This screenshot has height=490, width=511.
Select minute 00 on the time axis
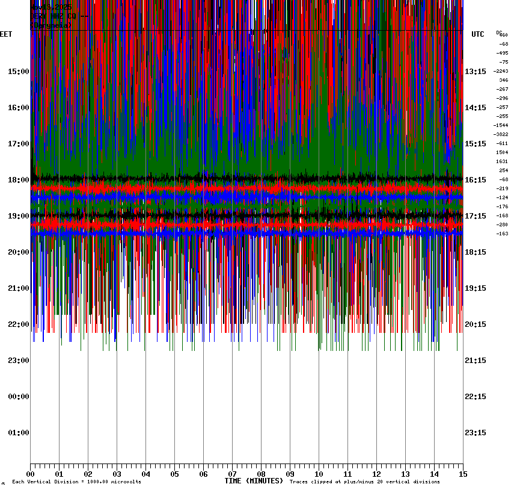coord(31,474)
